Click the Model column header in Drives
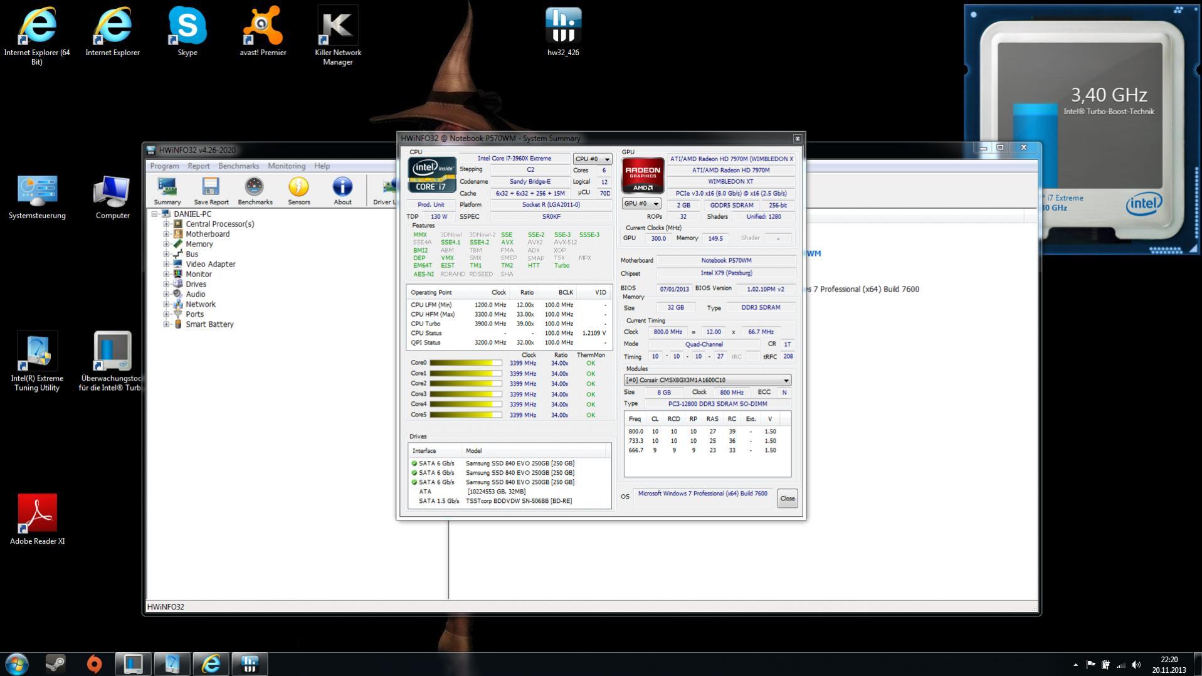The image size is (1202, 676). click(534, 451)
